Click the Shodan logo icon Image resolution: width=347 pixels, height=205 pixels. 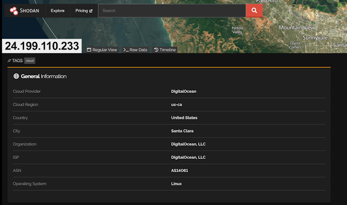(14, 11)
